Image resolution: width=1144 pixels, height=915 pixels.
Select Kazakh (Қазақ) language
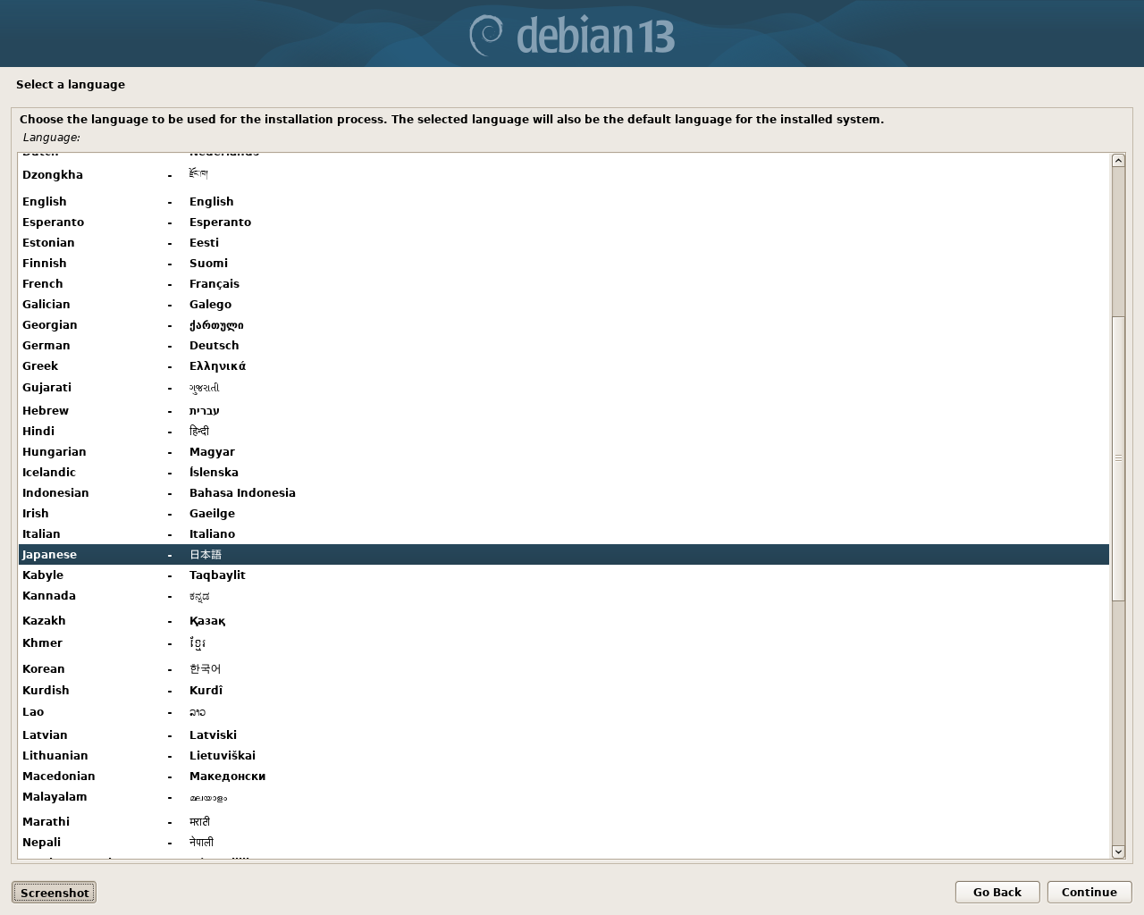point(564,621)
